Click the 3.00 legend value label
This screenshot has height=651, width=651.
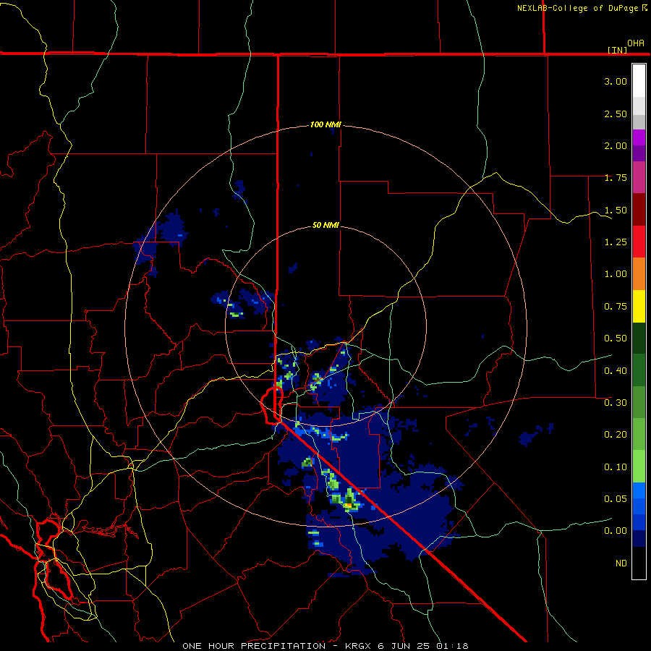[x=616, y=81]
